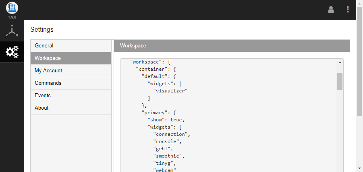Click the page scrollbar up arrow
Viewport: 363px width, 172px height.
(359, 3)
